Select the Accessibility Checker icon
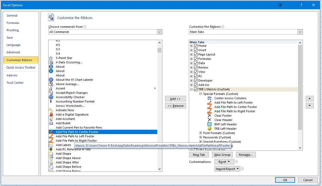 point(51,97)
